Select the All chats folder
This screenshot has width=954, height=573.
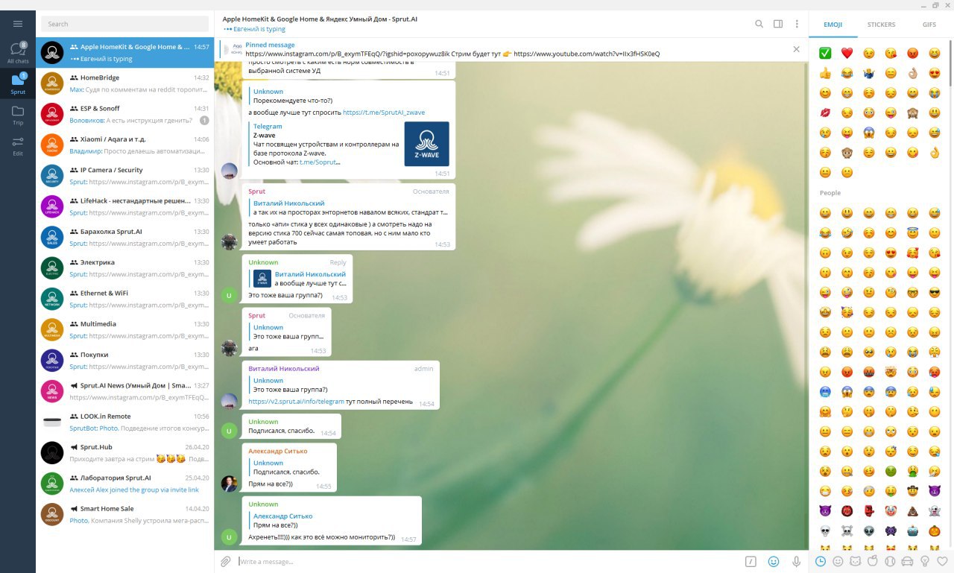point(18,54)
